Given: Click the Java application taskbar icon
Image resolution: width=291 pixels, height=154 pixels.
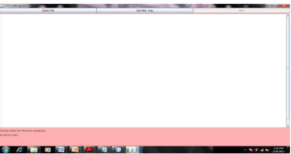Looking at the screenshot, I should pos(132,150).
